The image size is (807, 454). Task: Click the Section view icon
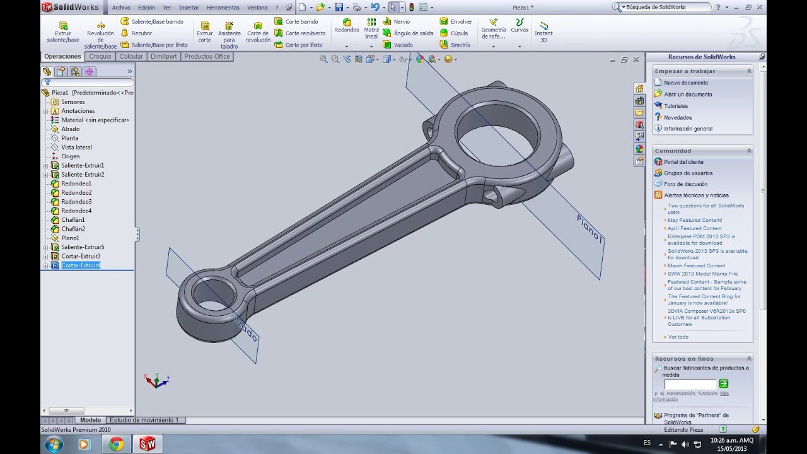pyautogui.click(x=358, y=59)
